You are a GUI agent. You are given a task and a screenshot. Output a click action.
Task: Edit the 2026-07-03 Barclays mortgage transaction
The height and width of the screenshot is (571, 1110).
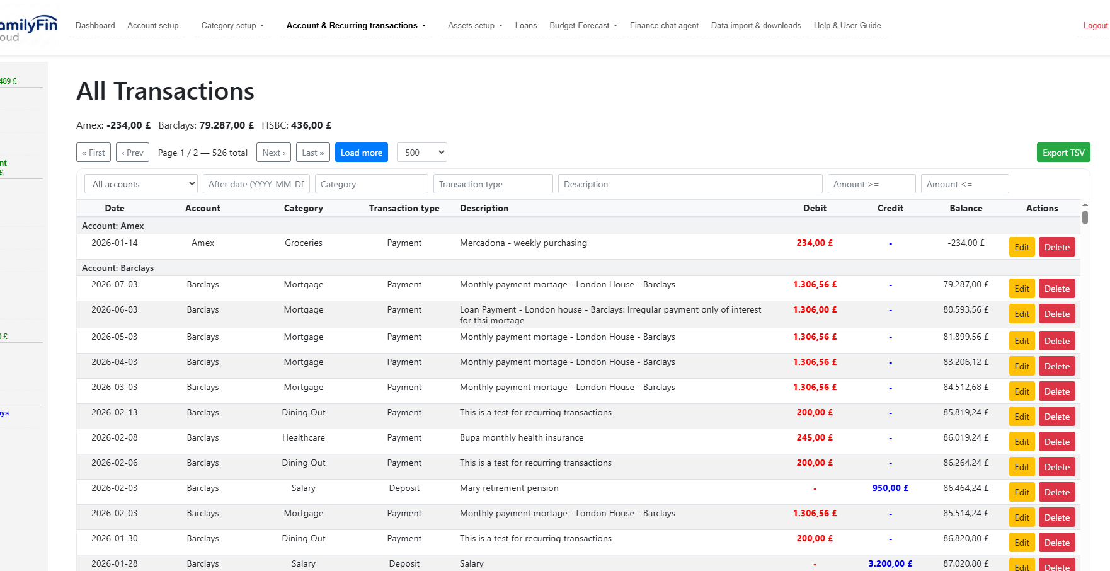pos(1022,289)
